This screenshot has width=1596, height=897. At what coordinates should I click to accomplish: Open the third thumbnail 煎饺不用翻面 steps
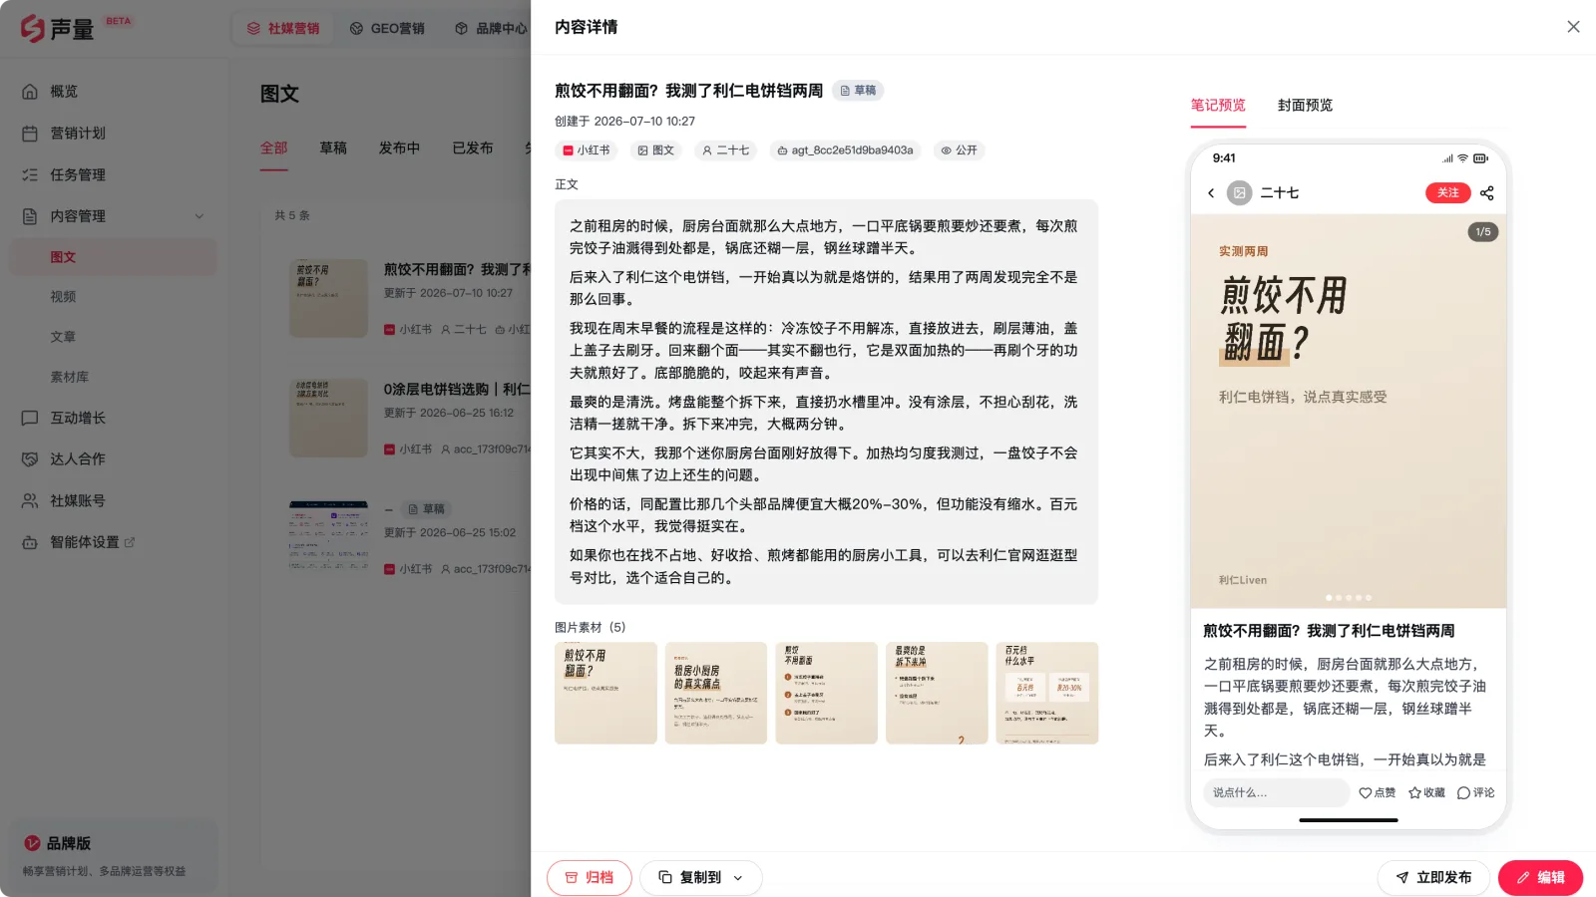pyautogui.click(x=826, y=694)
